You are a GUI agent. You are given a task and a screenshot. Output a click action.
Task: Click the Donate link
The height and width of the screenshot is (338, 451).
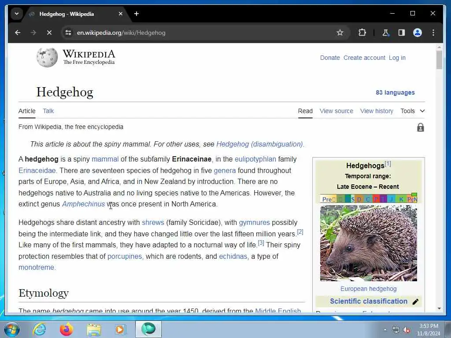330,58
